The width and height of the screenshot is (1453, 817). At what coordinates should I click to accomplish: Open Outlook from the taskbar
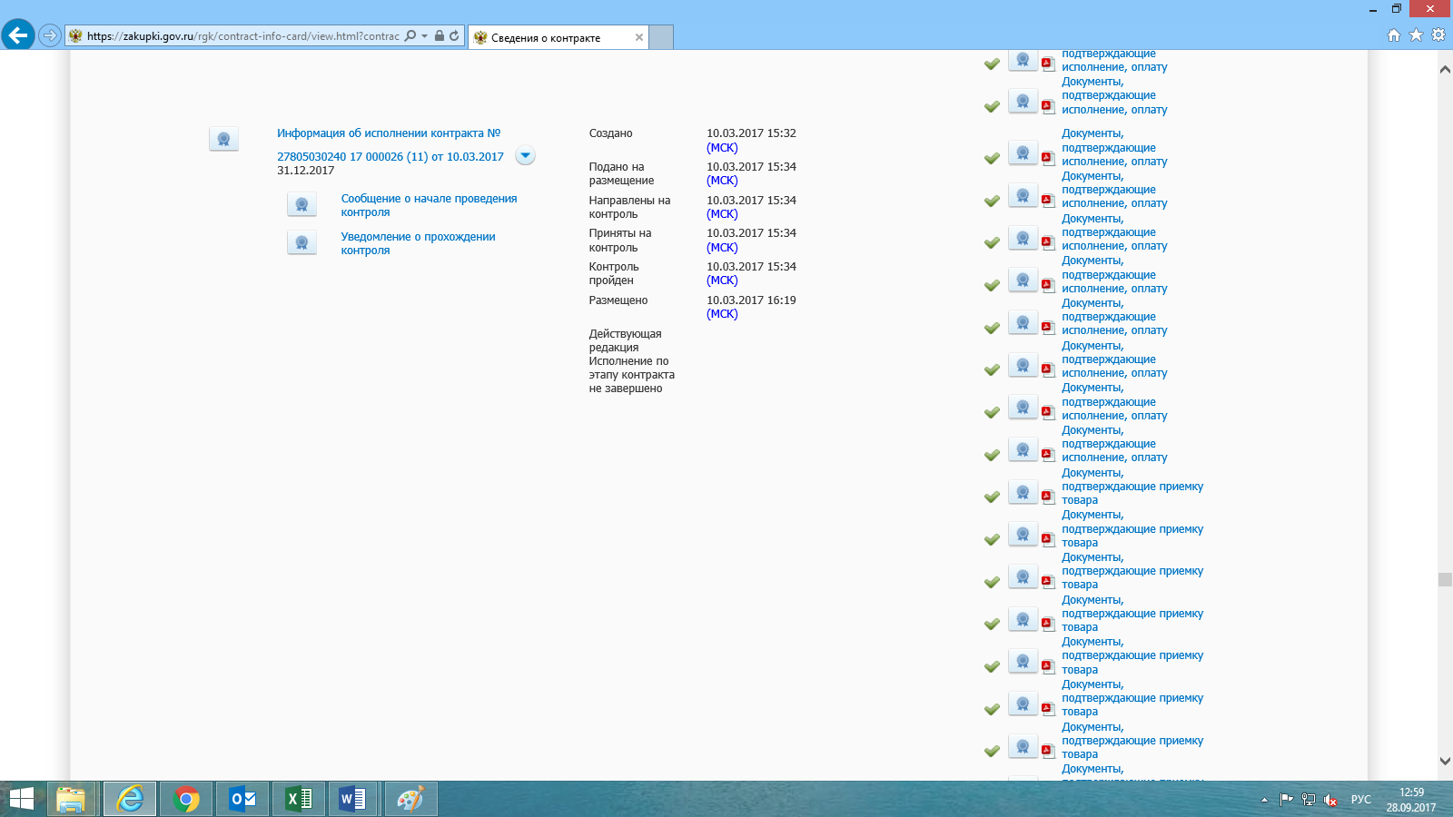click(x=242, y=799)
